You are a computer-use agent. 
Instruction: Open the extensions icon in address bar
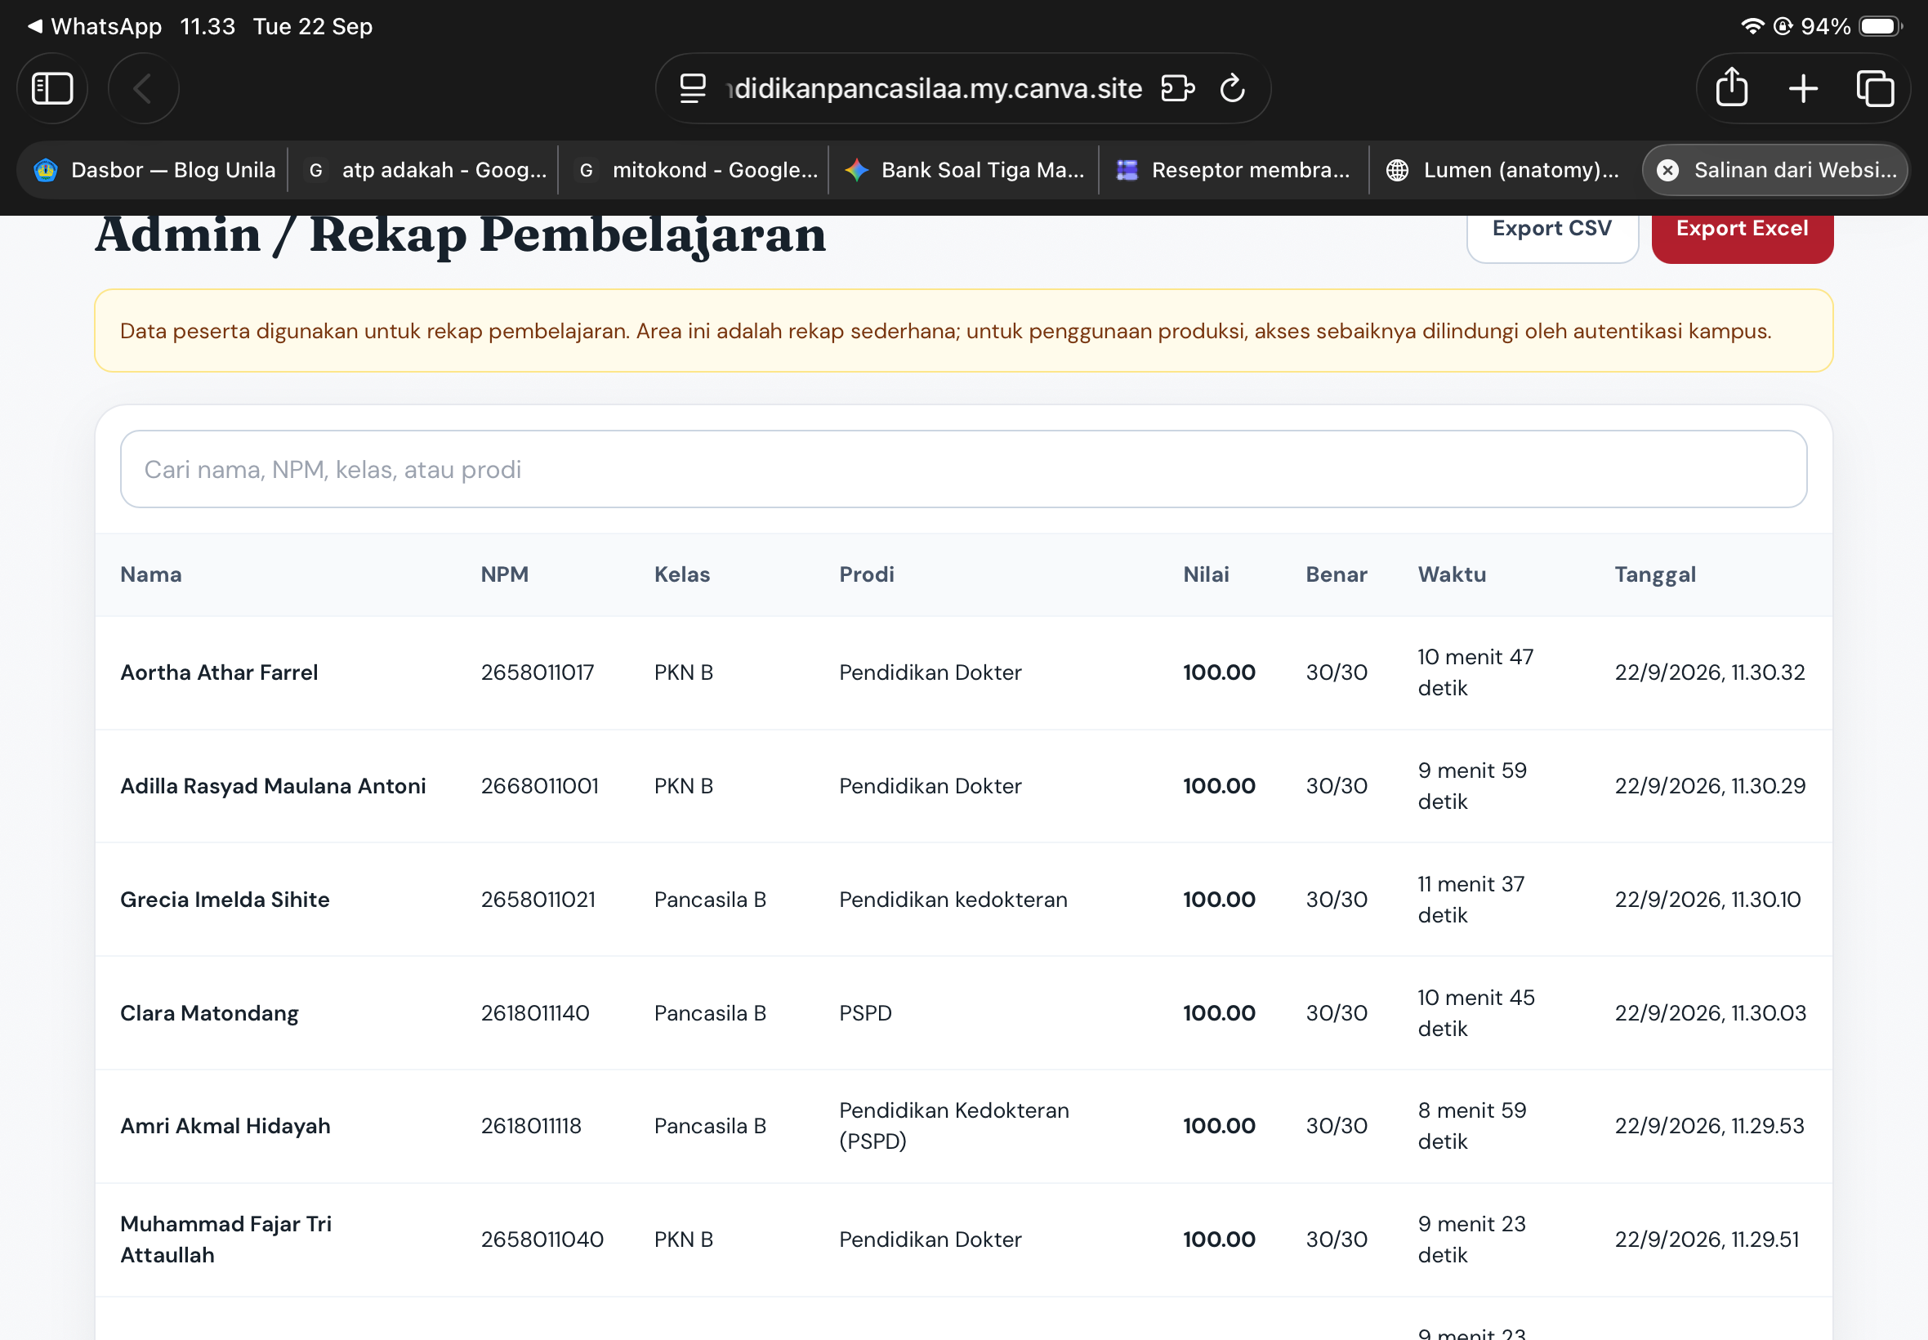tap(1177, 88)
